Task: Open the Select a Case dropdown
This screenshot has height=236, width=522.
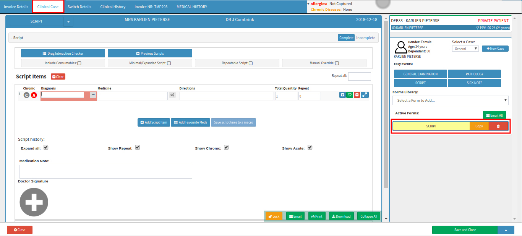Action: click(x=465, y=49)
